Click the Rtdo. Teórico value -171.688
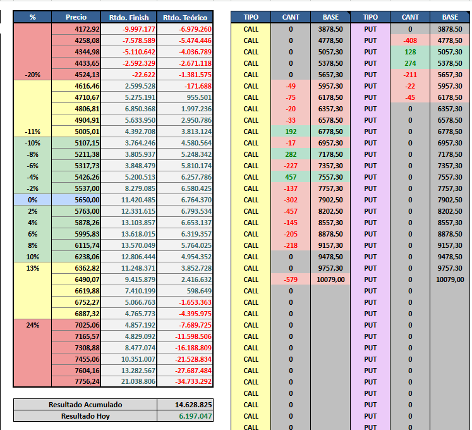 tap(185, 86)
